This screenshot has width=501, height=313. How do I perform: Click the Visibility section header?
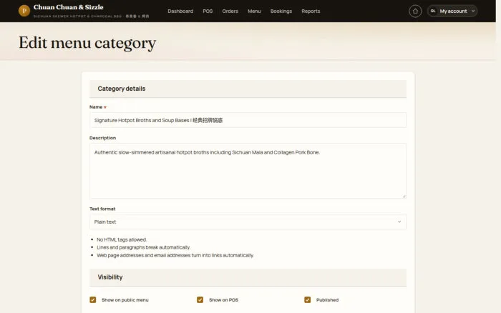pyautogui.click(x=248, y=277)
